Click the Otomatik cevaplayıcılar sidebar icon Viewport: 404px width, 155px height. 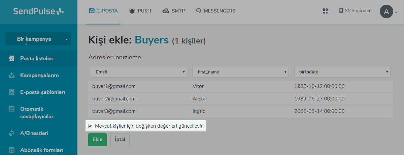coord(12,109)
